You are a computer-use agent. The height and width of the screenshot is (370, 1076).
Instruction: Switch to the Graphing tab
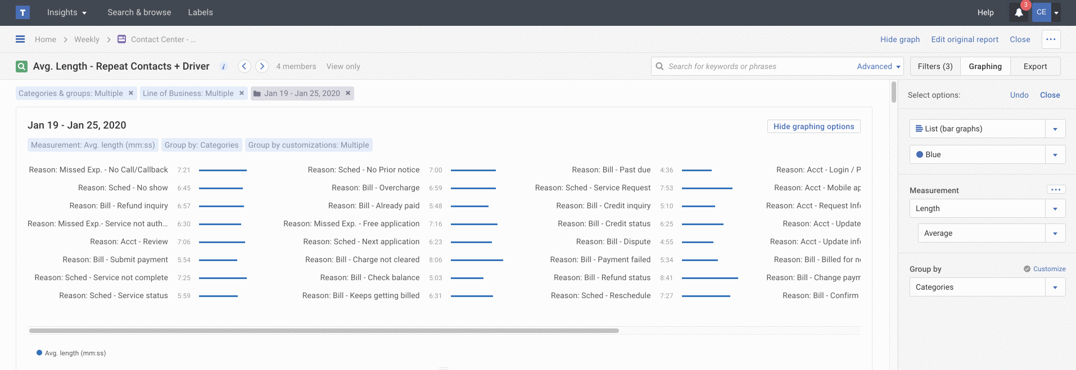(985, 66)
